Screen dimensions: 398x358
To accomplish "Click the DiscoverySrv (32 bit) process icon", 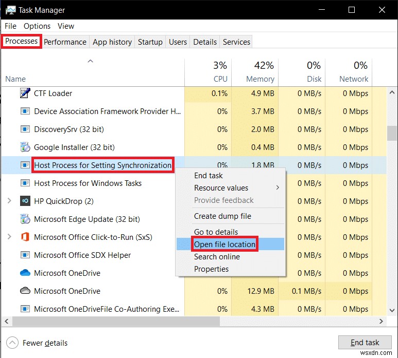I will point(25,129).
